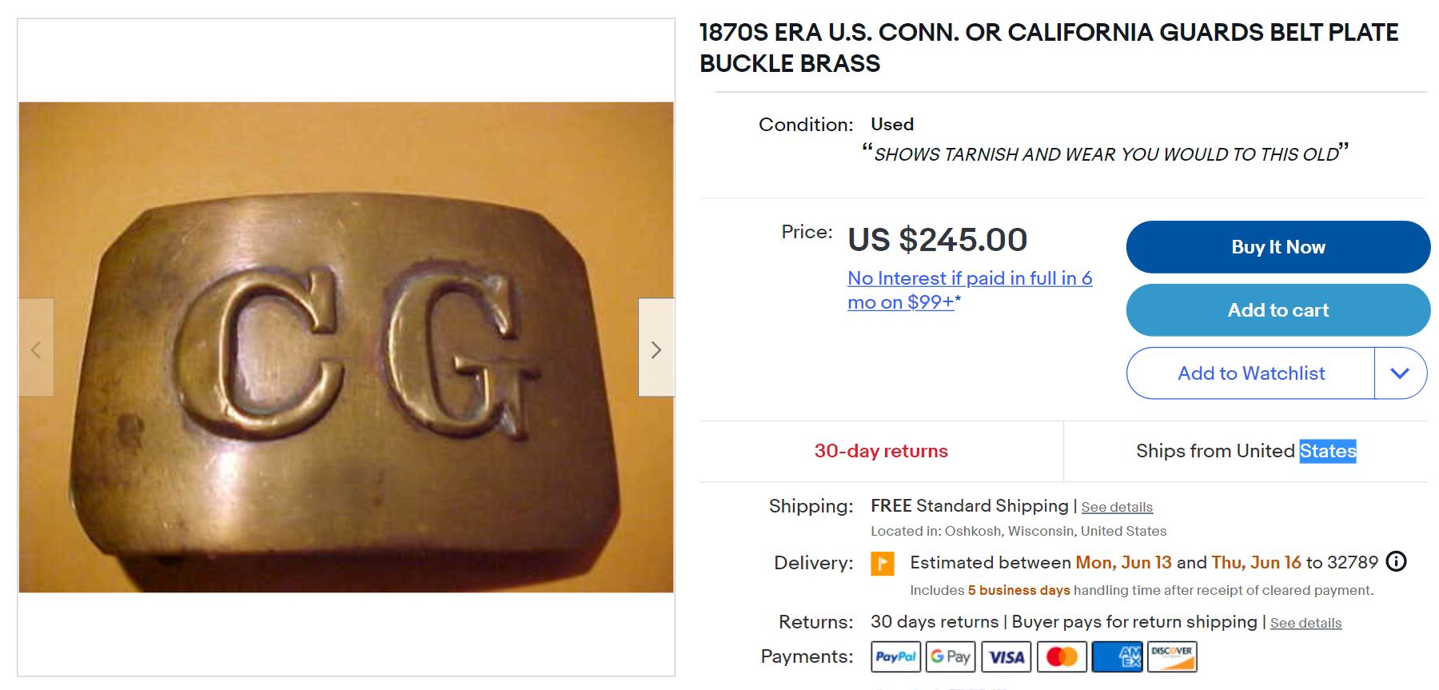
Task: Show previous product image with left arrow
Action: pos(36,348)
